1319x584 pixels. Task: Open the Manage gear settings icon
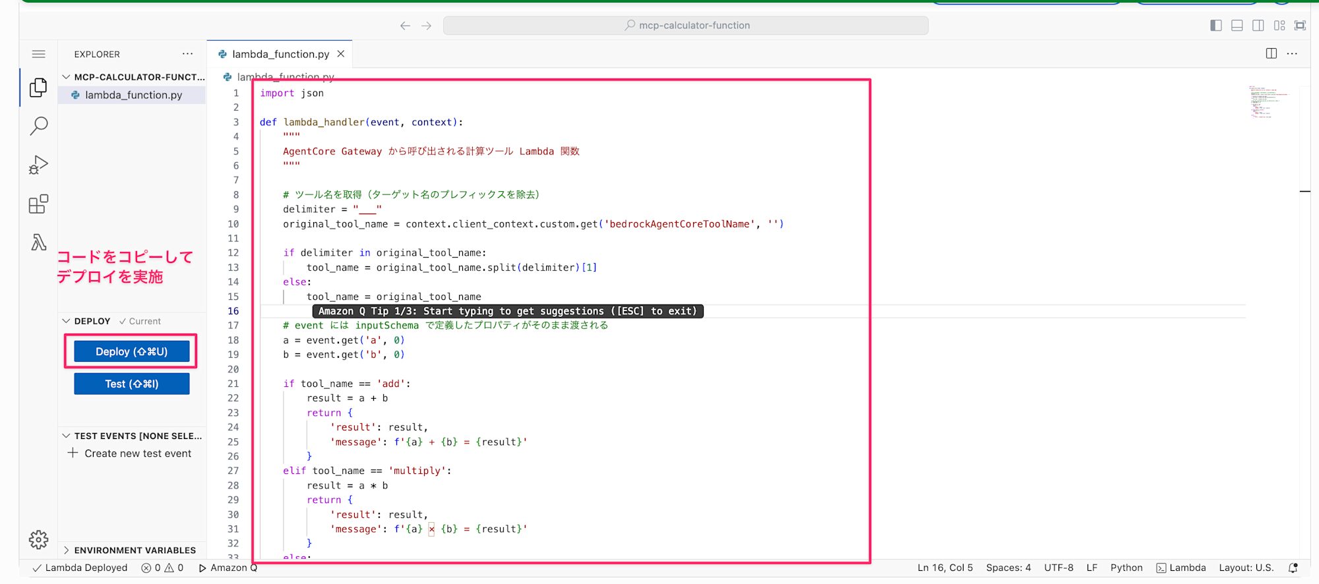[38, 540]
